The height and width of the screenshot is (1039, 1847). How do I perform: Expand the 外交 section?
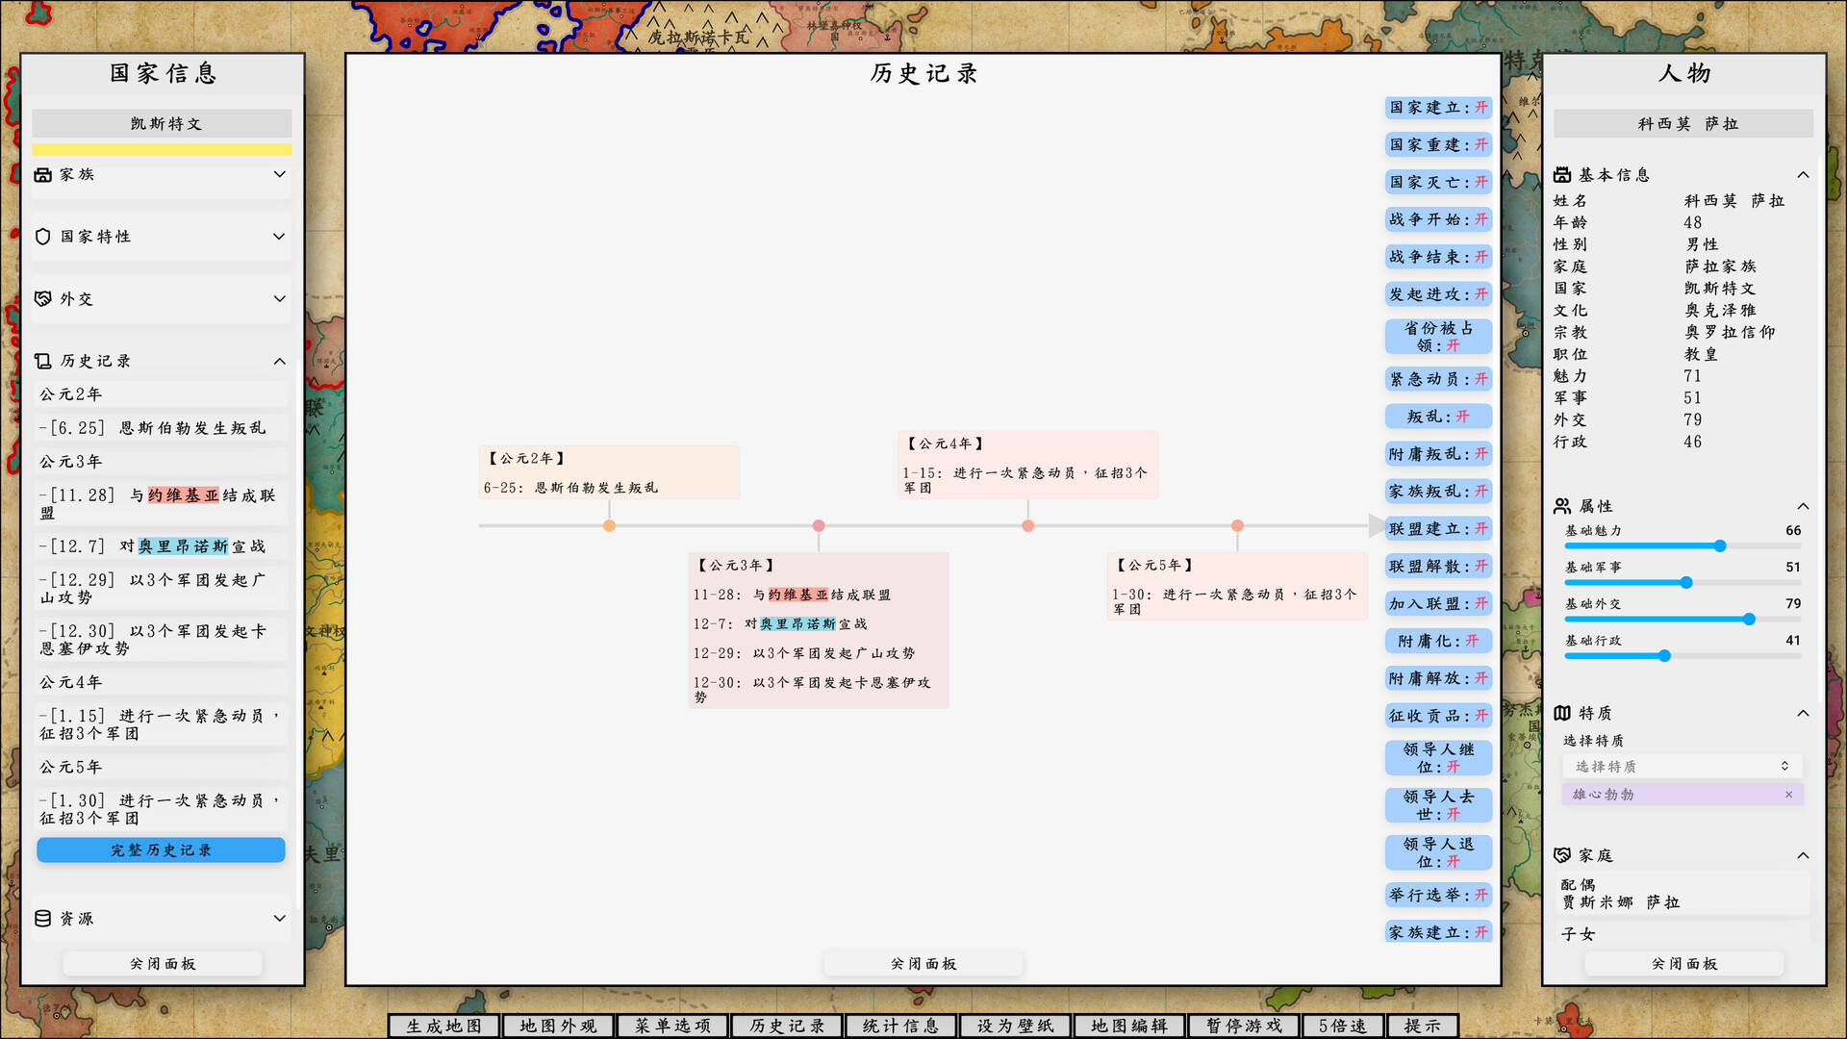[280, 298]
